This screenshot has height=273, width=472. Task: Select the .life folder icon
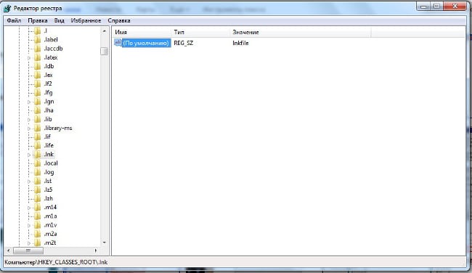[x=37, y=145]
